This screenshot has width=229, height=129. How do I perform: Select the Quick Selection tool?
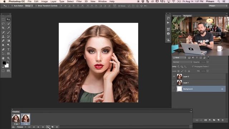coord(8,24)
